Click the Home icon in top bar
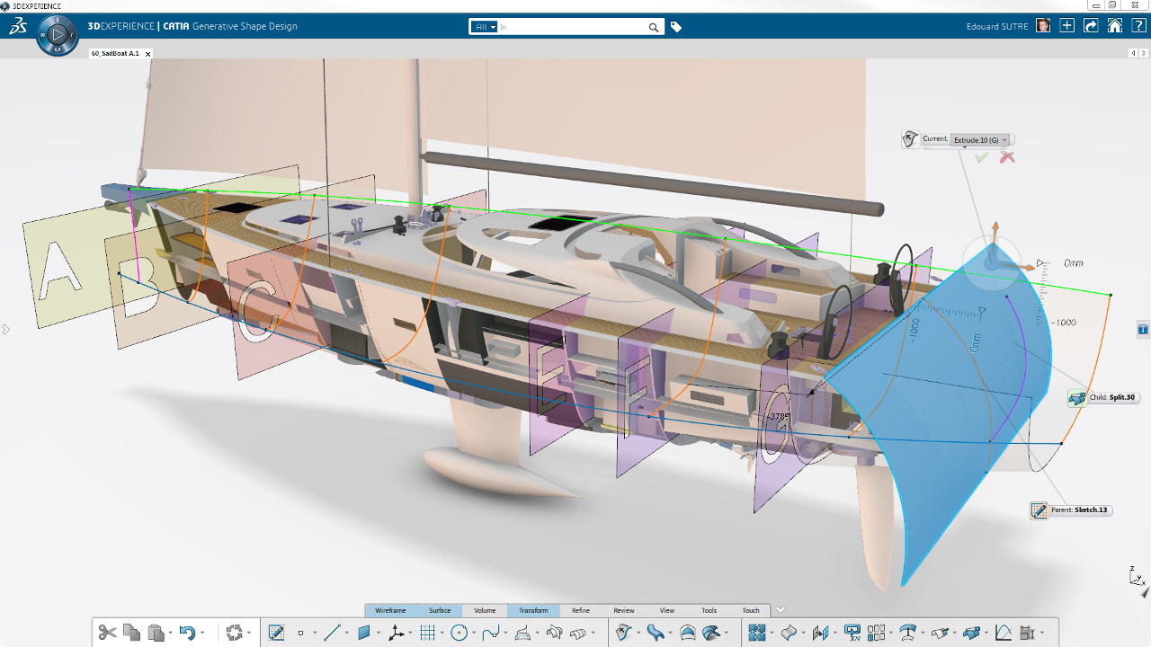The image size is (1151, 647). tap(1115, 26)
